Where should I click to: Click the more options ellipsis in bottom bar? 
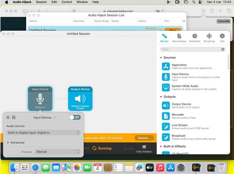tap(87, 148)
